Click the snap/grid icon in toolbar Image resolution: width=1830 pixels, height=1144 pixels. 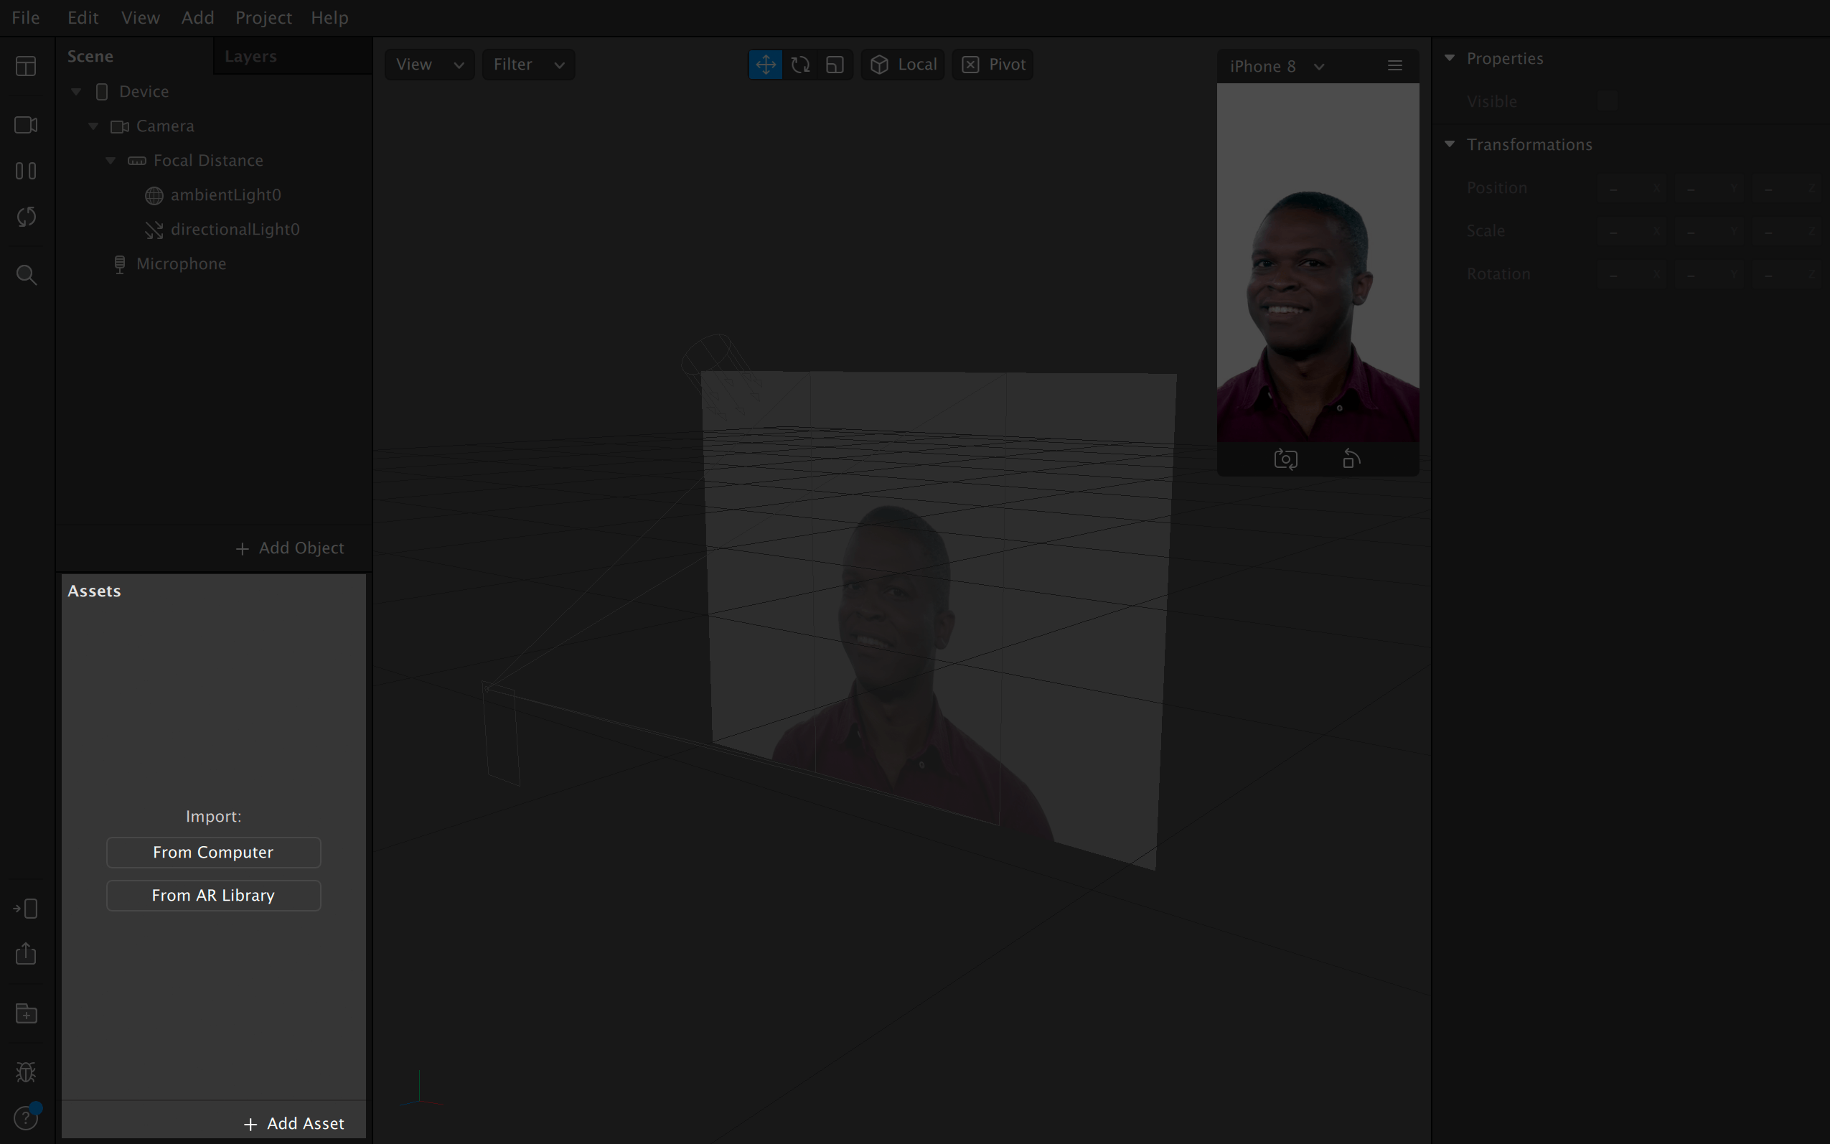[834, 63]
